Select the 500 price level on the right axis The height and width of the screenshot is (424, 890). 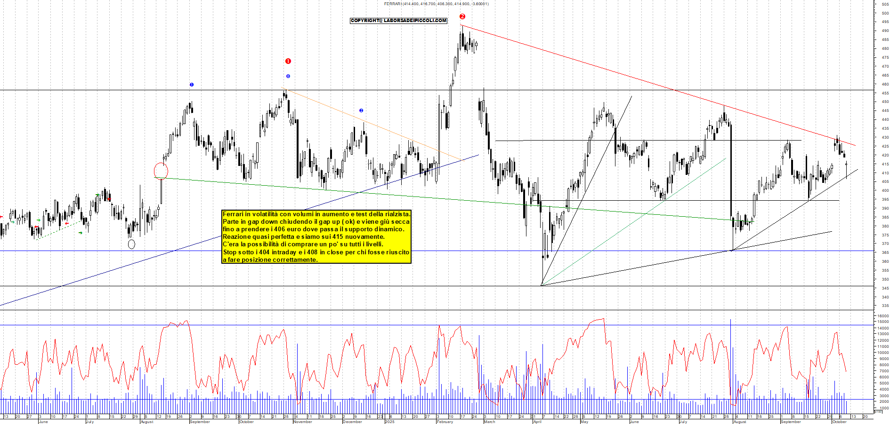[x=885, y=13]
